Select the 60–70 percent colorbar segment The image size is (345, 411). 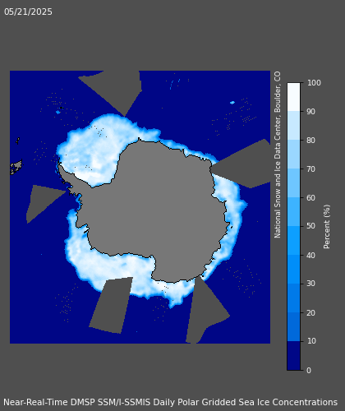[x=293, y=183]
